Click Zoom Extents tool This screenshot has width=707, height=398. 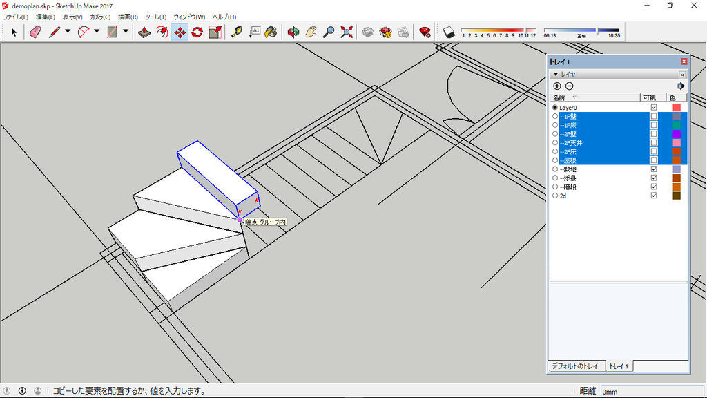(x=347, y=32)
